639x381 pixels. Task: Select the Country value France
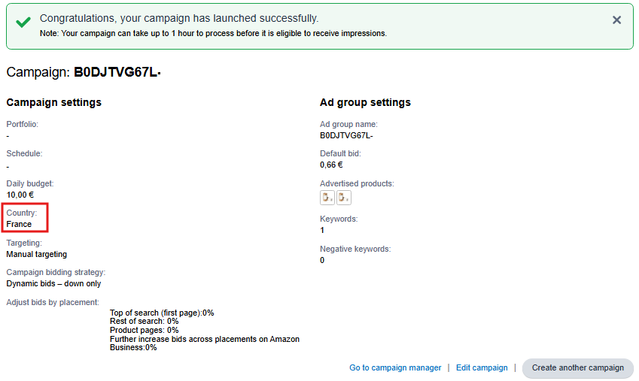[x=20, y=225]
